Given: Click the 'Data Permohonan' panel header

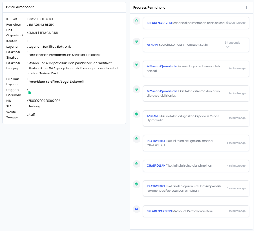Looking at the screenshot, I should [x=20, y=7].
